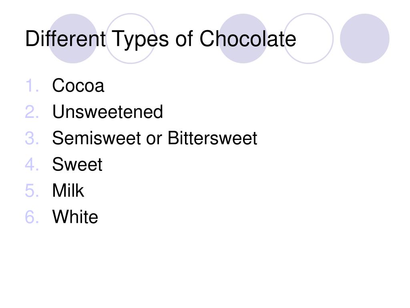This screenshot has width=410, height=308.
Task: Select the Cocoa list item
Action: coord(78,85)
